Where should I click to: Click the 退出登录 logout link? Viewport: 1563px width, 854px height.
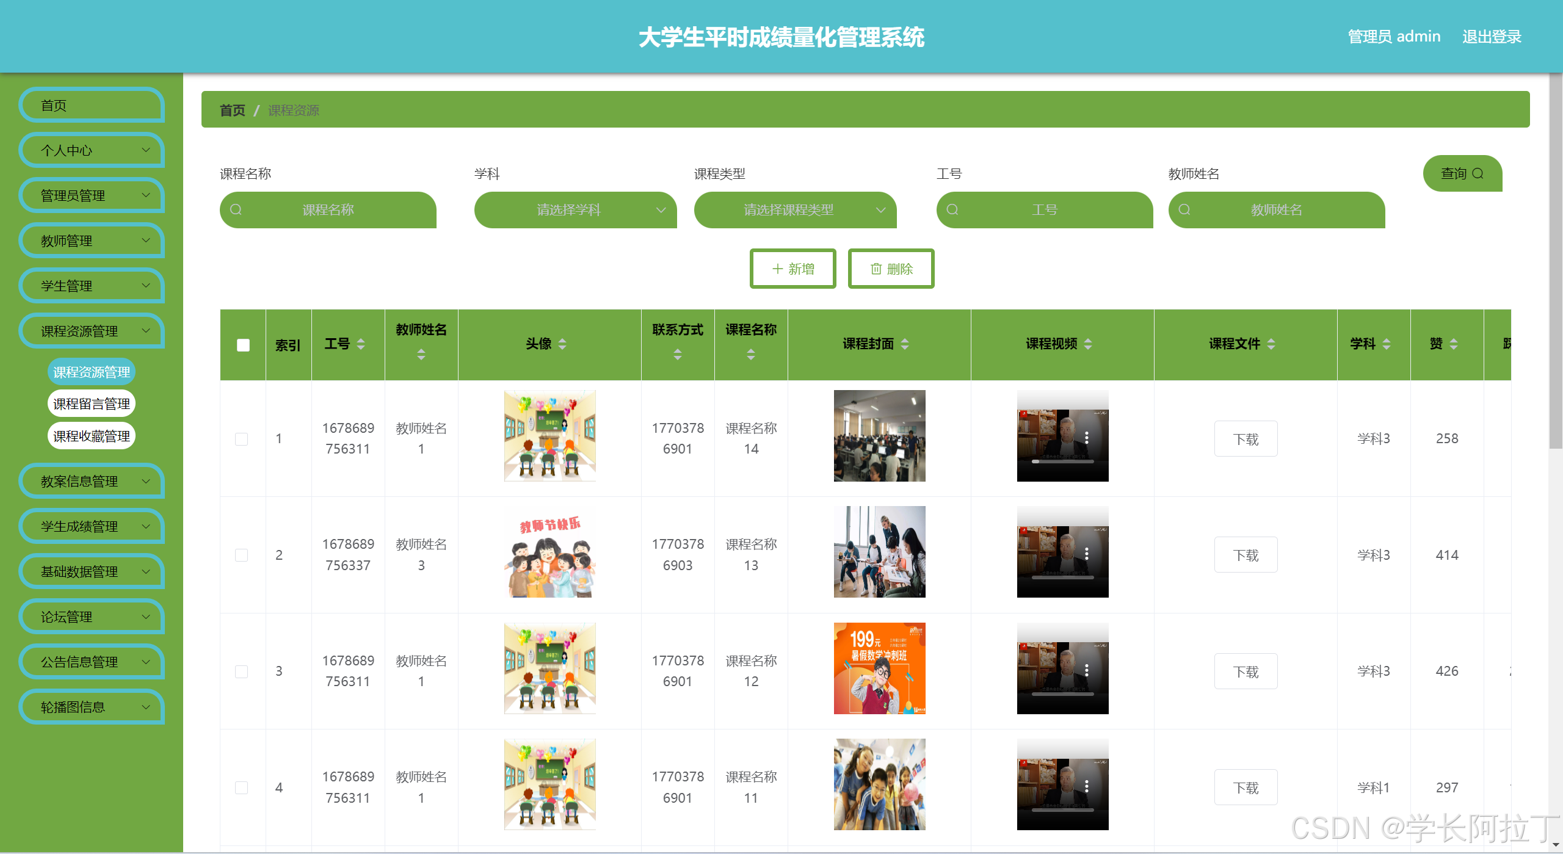point(1492,37)
